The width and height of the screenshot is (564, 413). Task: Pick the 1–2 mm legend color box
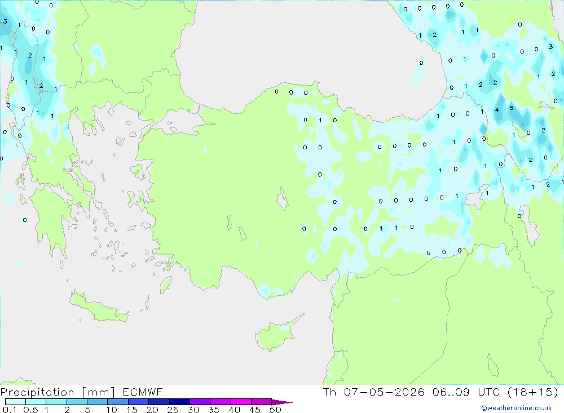coord(56,402)
